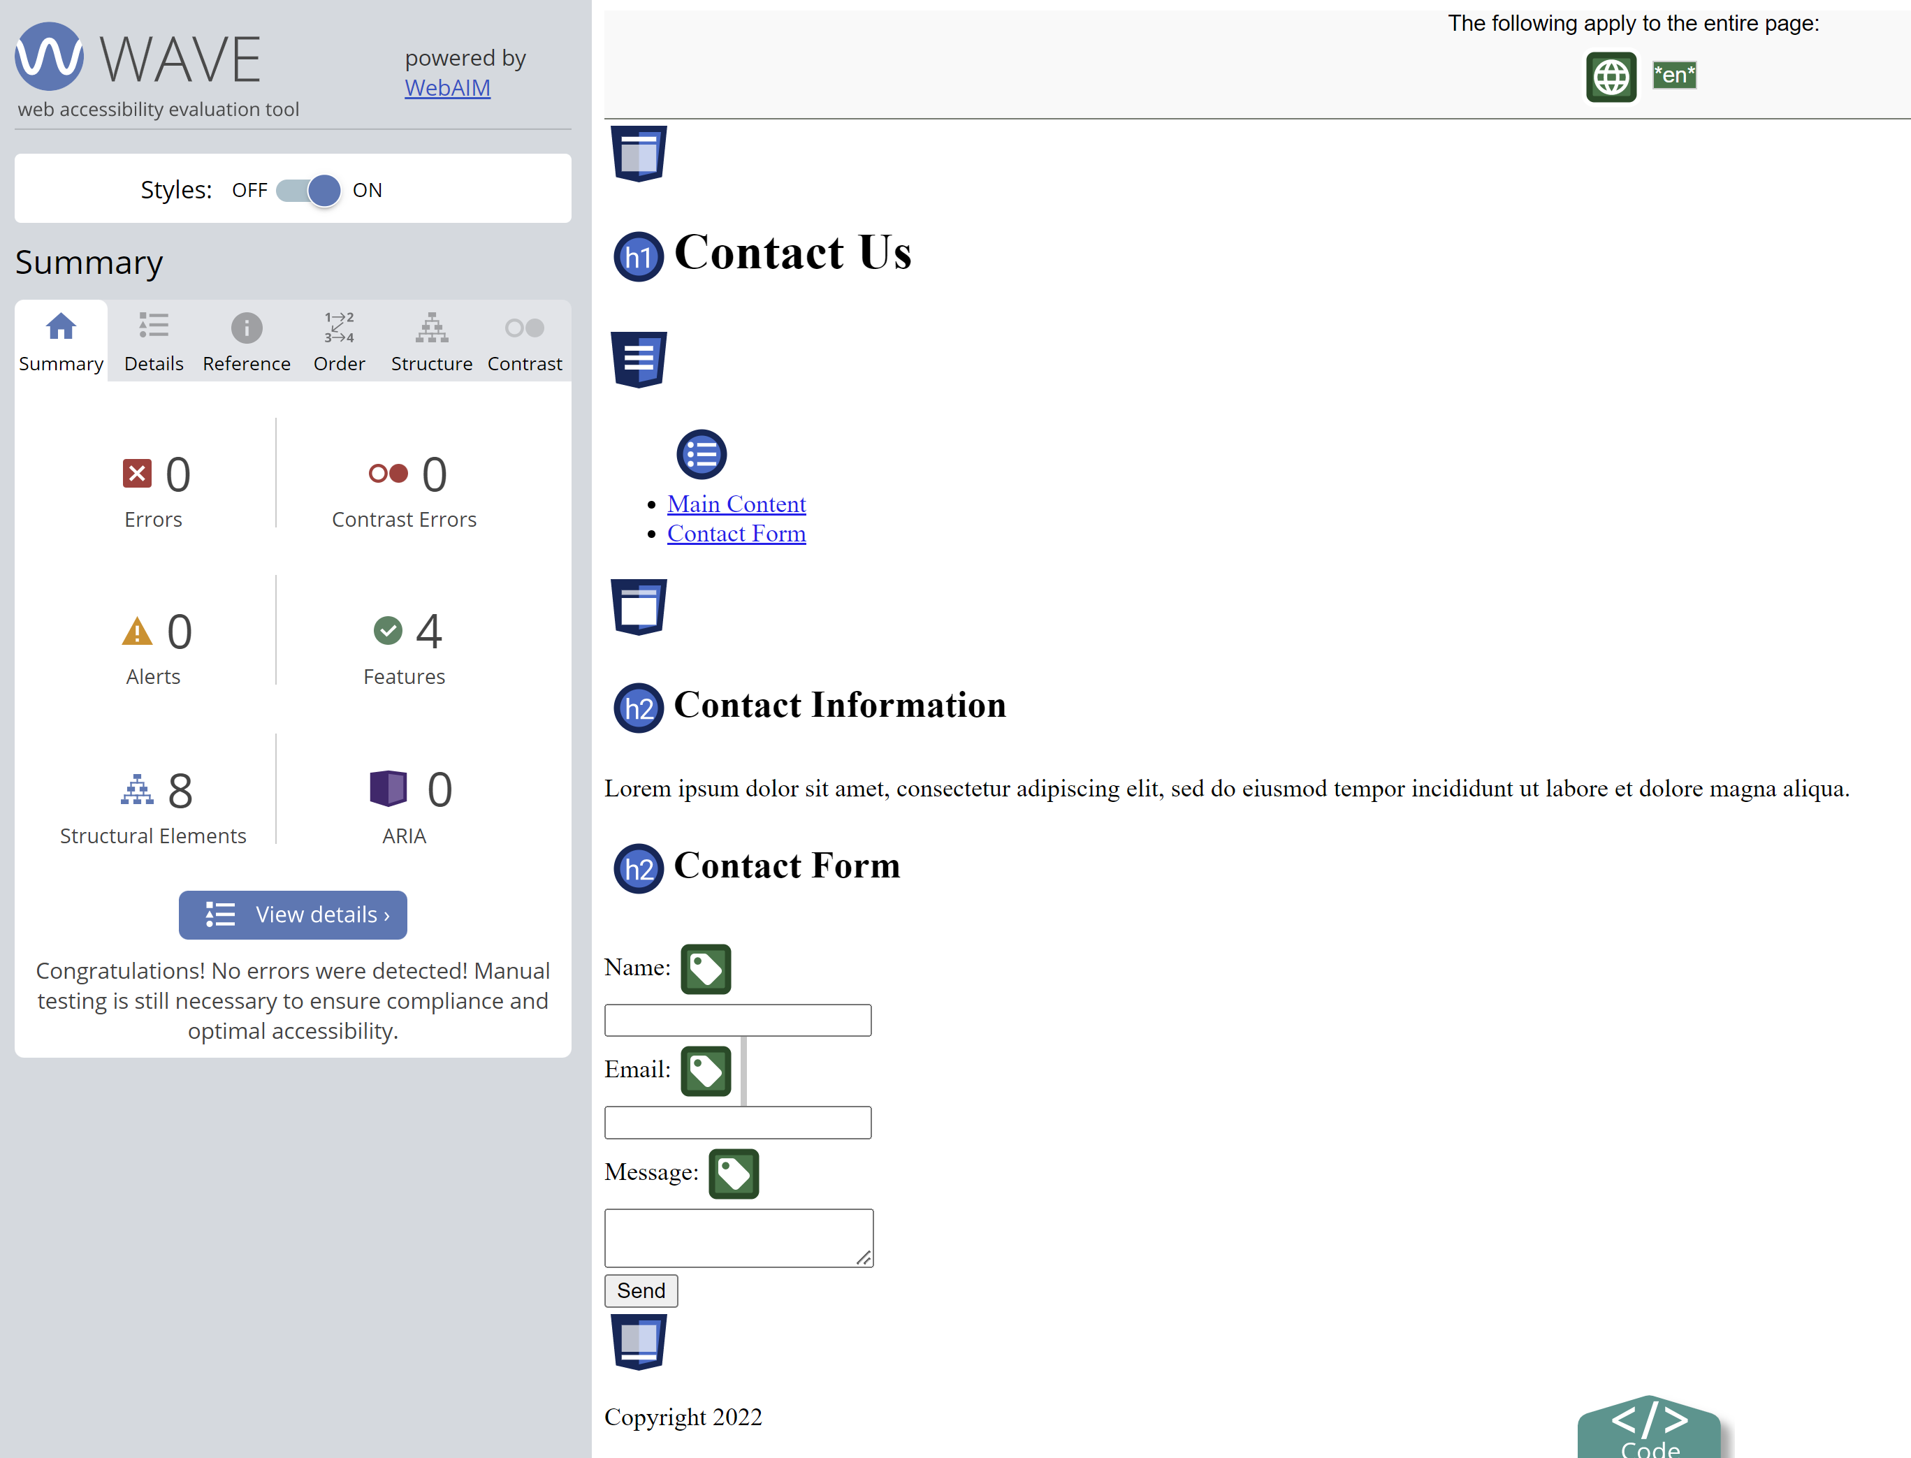Click the purple ARIA icon
The height and width of the screenshot is (1458, 1911).
(388, 789)
